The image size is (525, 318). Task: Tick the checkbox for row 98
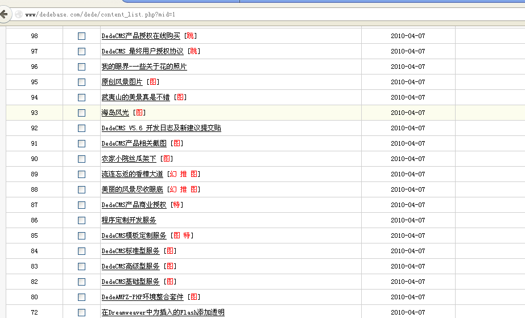[x=82, y=36]
